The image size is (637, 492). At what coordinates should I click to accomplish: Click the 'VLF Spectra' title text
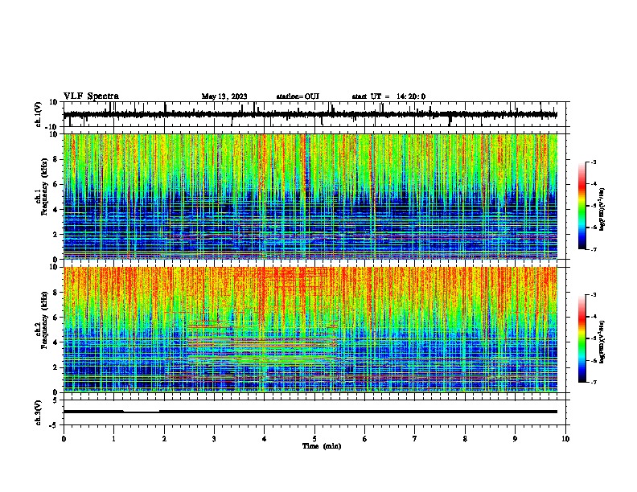(x=91, y=96)
